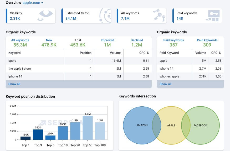Screen dimensions: 230x151
Task: Click the 0,11 CPC value
Action: click(146, 61)
